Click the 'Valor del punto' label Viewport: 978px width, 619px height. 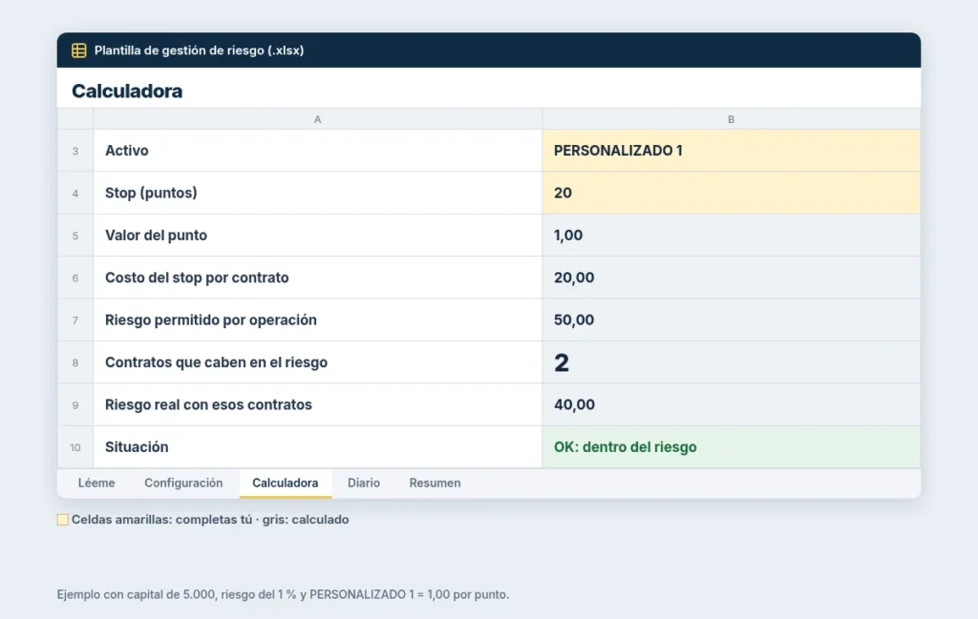point(156,236)
